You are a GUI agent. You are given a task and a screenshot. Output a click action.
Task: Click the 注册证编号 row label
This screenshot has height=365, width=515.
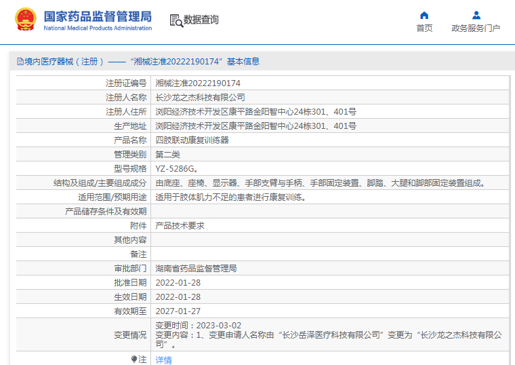126,83
